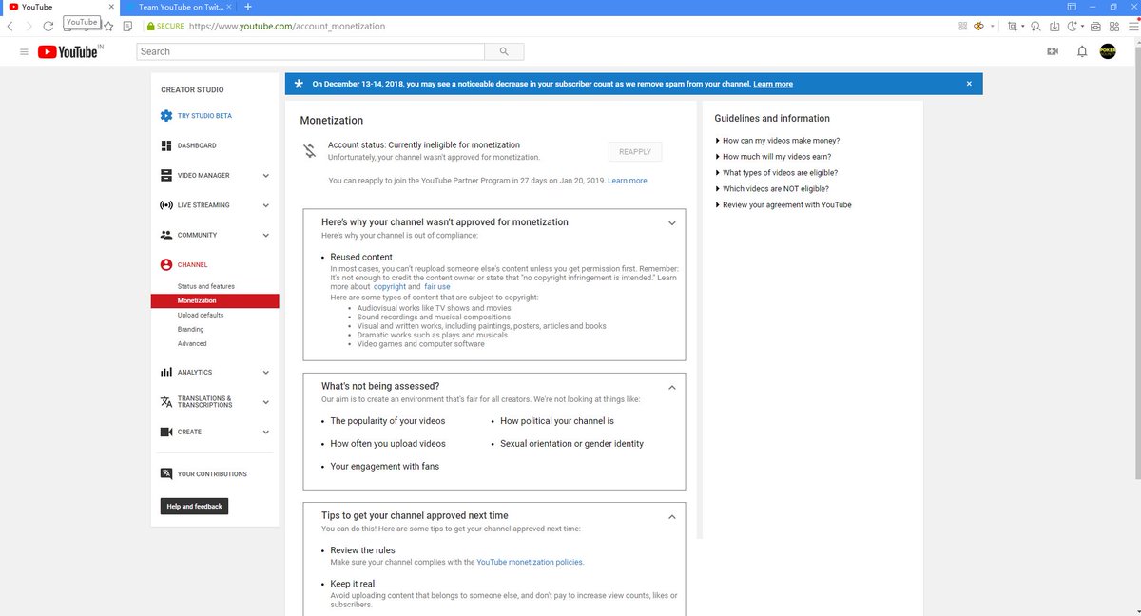Open the browser toolbox briefcase icon
Image resolution: width=1141 pixels, height=616 pixels.
[x=1095, y=27]
